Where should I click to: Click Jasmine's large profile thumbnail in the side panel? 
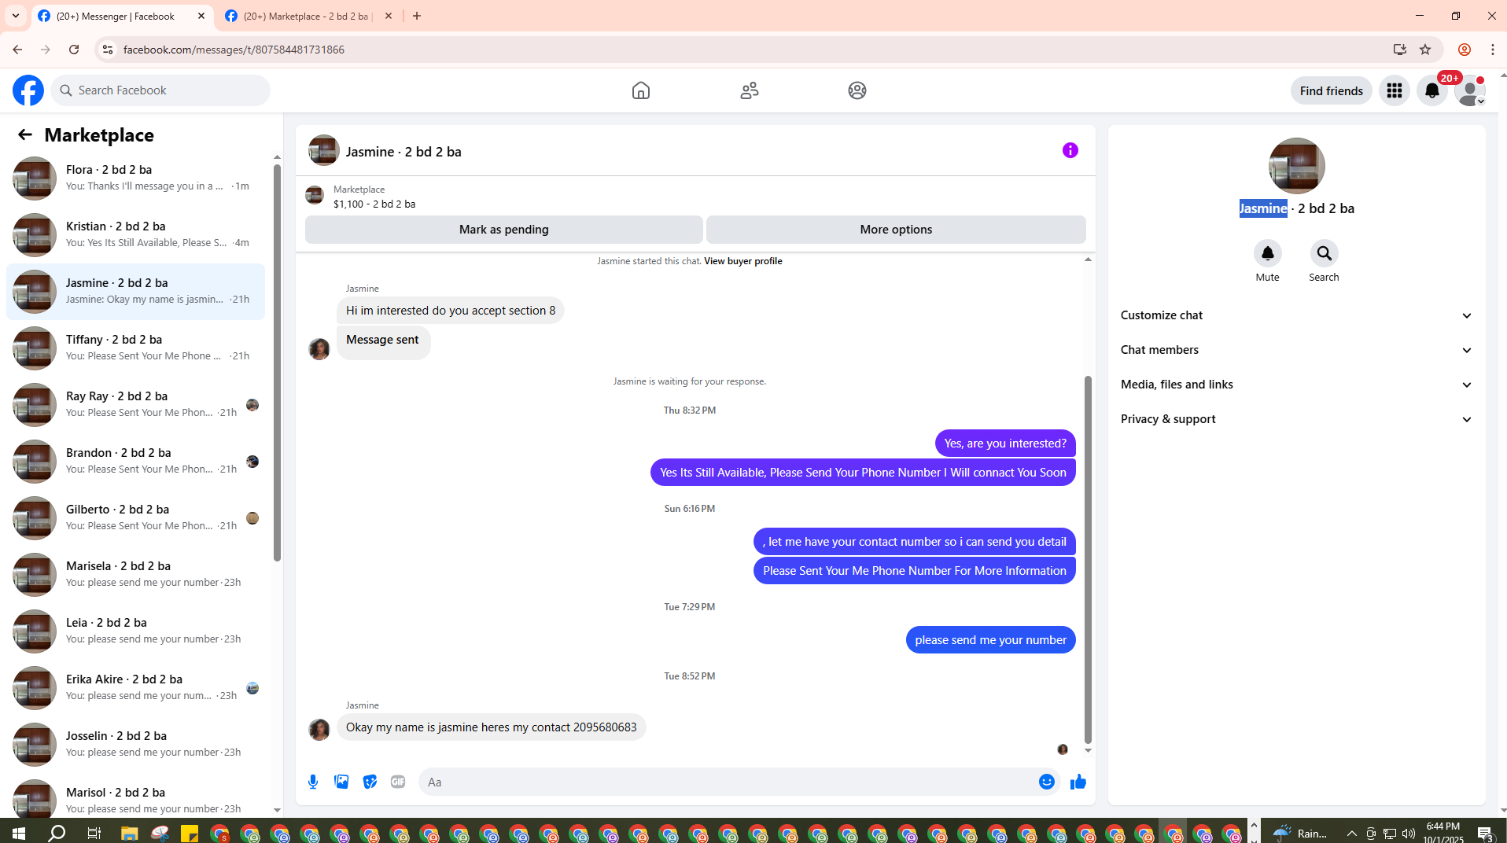click(1297, 166)
